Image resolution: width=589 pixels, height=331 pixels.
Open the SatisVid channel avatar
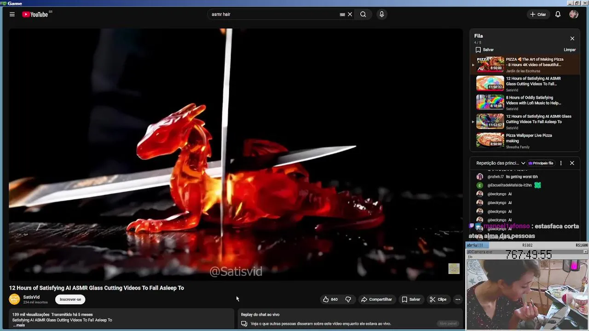coord(15,299)
